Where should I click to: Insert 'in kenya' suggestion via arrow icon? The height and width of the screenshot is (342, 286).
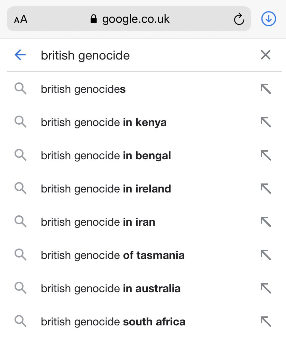(x=266, y=122)
